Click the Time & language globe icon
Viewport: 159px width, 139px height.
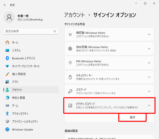[7, 98]
